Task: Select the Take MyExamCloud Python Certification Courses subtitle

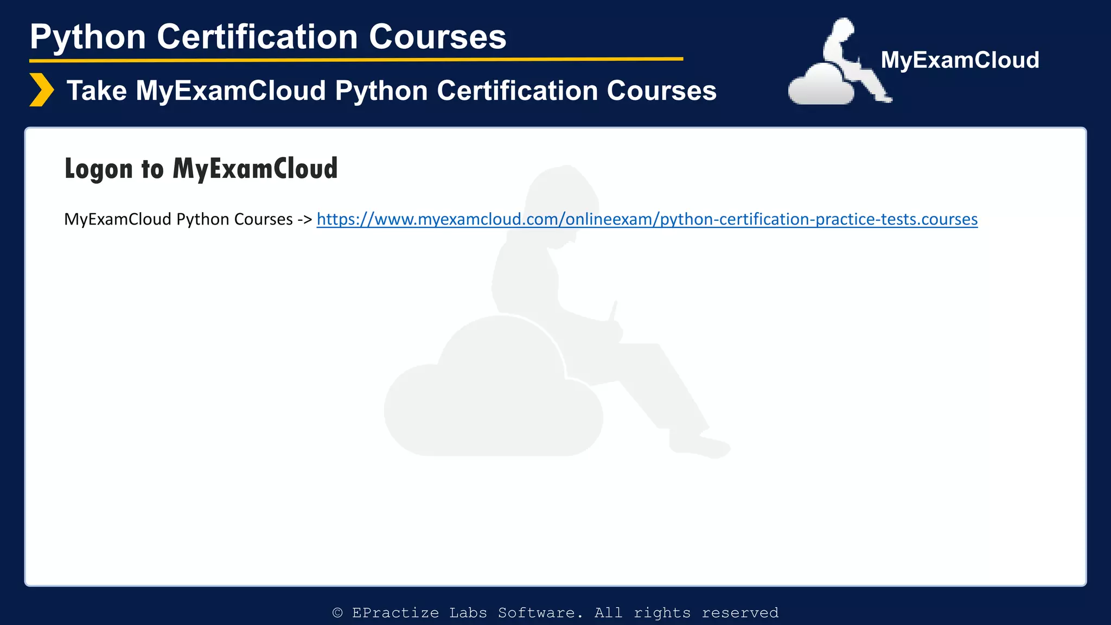Action: [x=391, y=91]
